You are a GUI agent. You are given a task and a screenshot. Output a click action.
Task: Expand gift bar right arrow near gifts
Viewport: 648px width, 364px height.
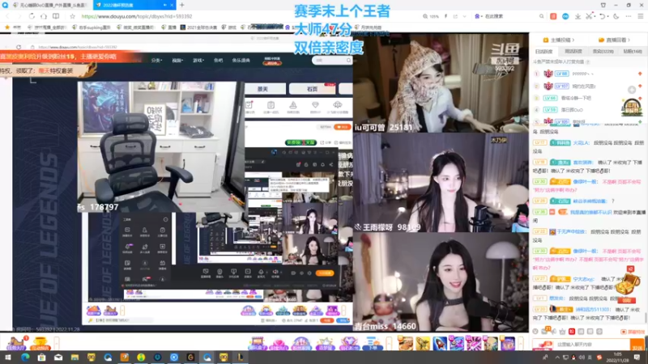coord(521,343)
